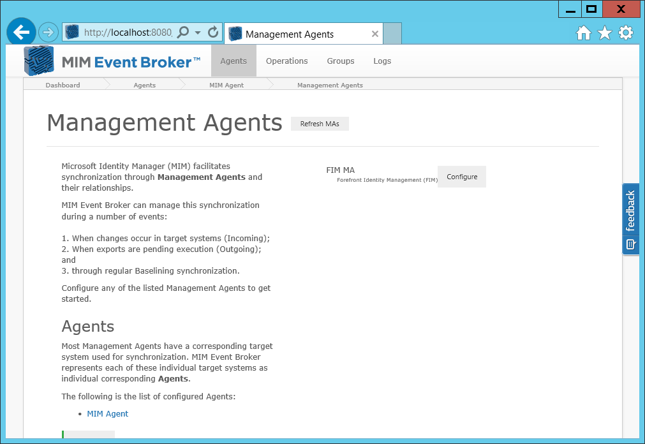
Task: Click the browser Forward arrow button
Action: 48,32
